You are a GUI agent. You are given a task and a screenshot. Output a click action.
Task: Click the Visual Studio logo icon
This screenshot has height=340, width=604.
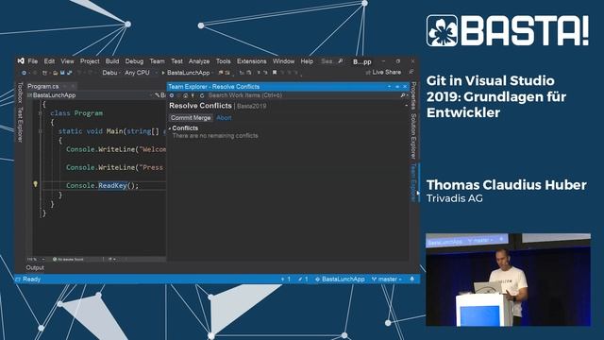tap(21, 60)
